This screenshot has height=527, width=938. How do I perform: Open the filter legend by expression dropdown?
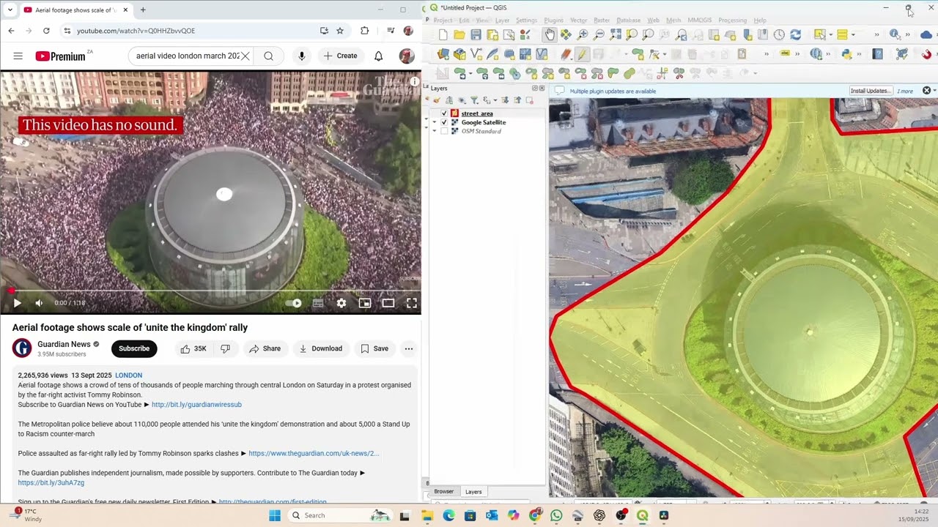point(495,100)
